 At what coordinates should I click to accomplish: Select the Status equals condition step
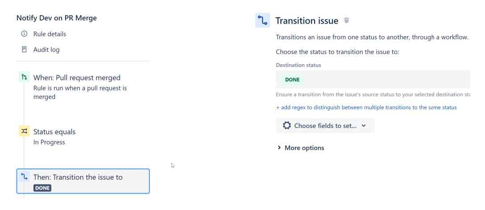pyautogui.click(x=54, y=132)
